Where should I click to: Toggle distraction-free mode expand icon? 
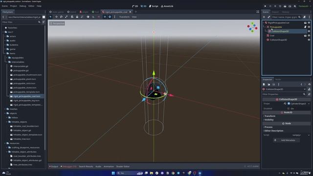point(258,12)
